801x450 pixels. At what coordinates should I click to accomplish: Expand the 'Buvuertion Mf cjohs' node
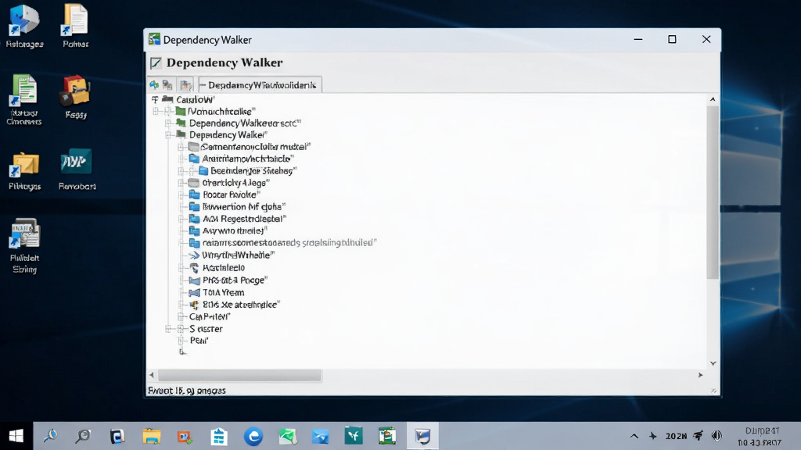[x=181, y=206]
